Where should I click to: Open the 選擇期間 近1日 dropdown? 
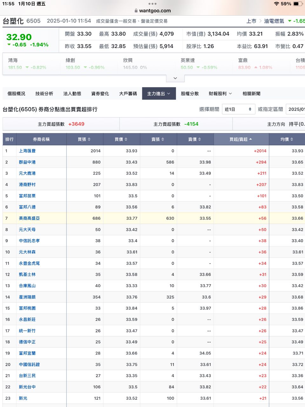(238, 109)
